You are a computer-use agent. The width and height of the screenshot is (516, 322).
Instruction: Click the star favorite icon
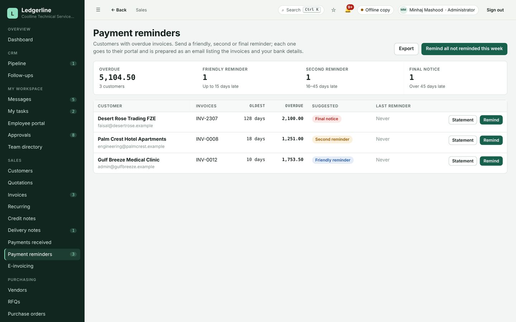point(333,10)
